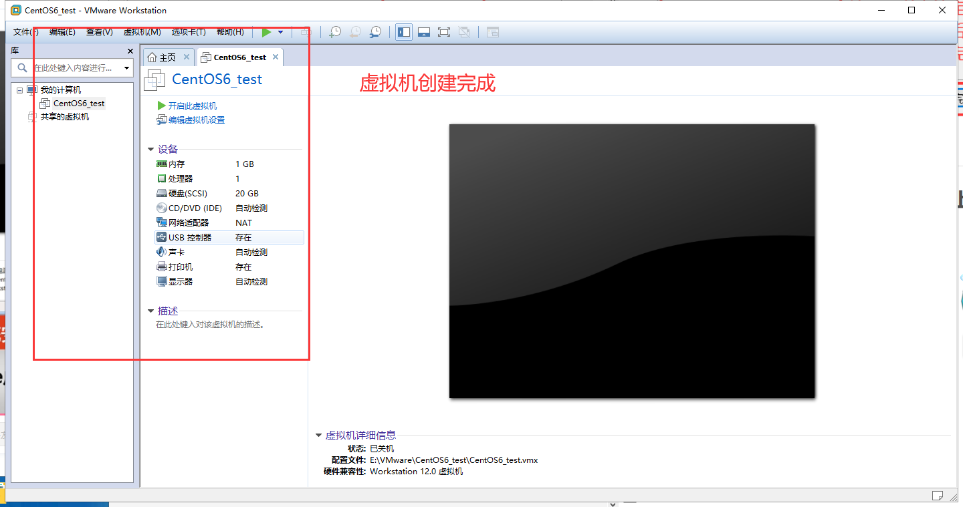Click the green power-on play toolbar button
This screenshot has height=507, width=963.
pyautogui.click(x=267, y=32)
